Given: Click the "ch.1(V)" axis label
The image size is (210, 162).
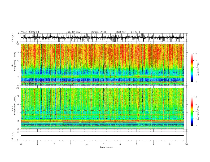Looking at the screenshot, I should (13, 38).
